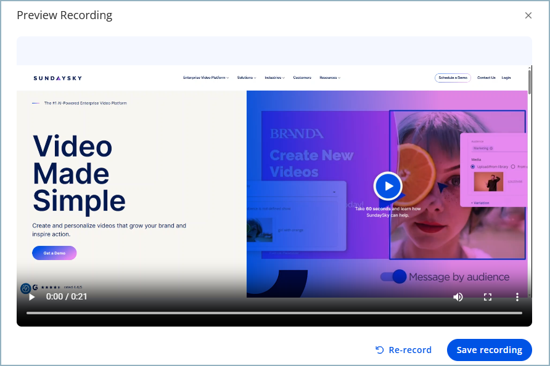Image resolution: width=550 pixels, height=366 pixels.
Task: Open the Enterprise Video Platform menu
Action: click(206, 78)
